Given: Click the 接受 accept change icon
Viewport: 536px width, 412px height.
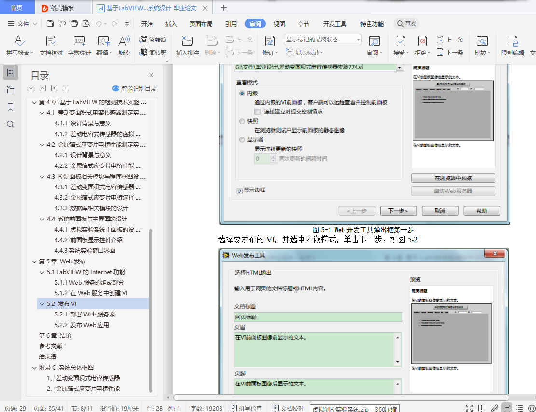Looking at the screenshot, I should click(x=400, y=41).
